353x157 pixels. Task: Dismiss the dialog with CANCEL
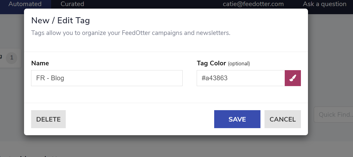click(x=282, y=119)
